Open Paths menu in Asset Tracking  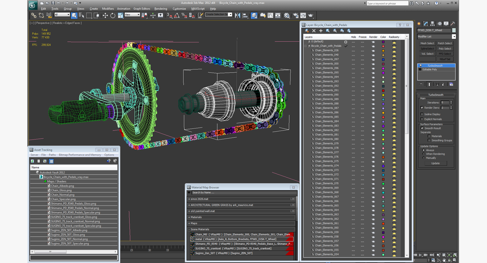click(x=52, y=155)
